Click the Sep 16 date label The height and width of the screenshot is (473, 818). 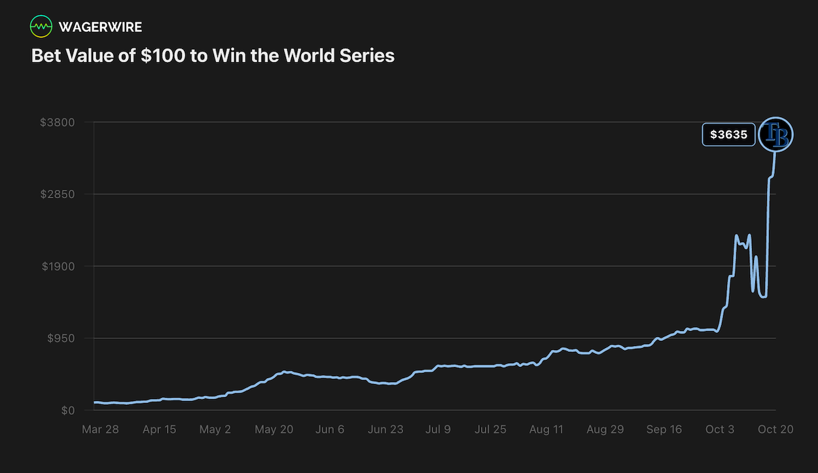pyautogui.click(x=664, y=429)
